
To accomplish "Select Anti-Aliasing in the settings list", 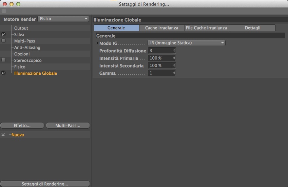I will 27,48.
